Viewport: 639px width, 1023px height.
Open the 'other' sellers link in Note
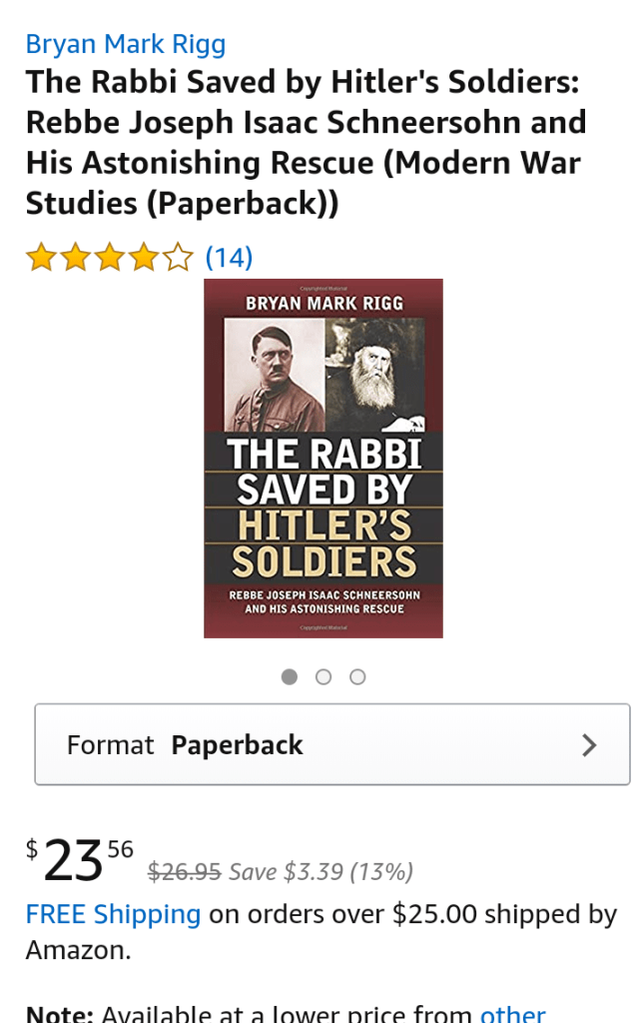click(x=512, y=1013)
